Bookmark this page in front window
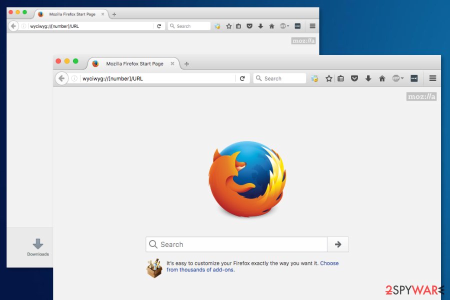 tap(329, 78)
